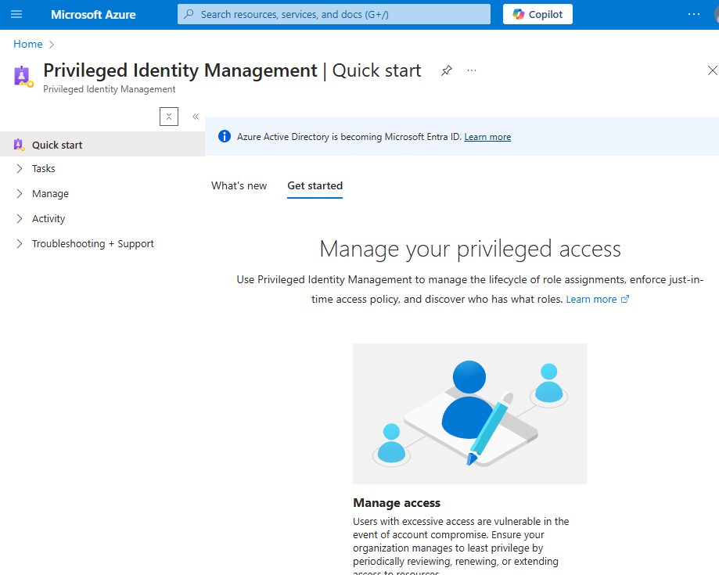This screenshot has width=719, height=575.
Task: Expand Troubleshooting + Support section
Action: pyautogui.click(x=92, y=243)
